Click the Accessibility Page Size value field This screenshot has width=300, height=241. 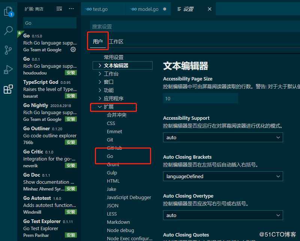coord(201,98)
